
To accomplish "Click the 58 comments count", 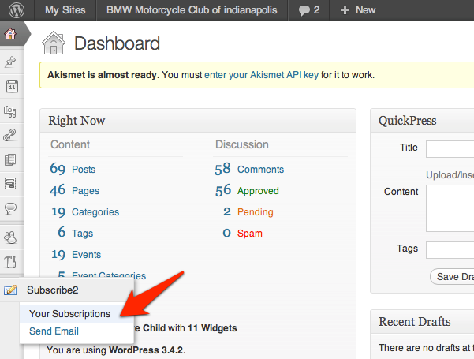I will point(222,169).
